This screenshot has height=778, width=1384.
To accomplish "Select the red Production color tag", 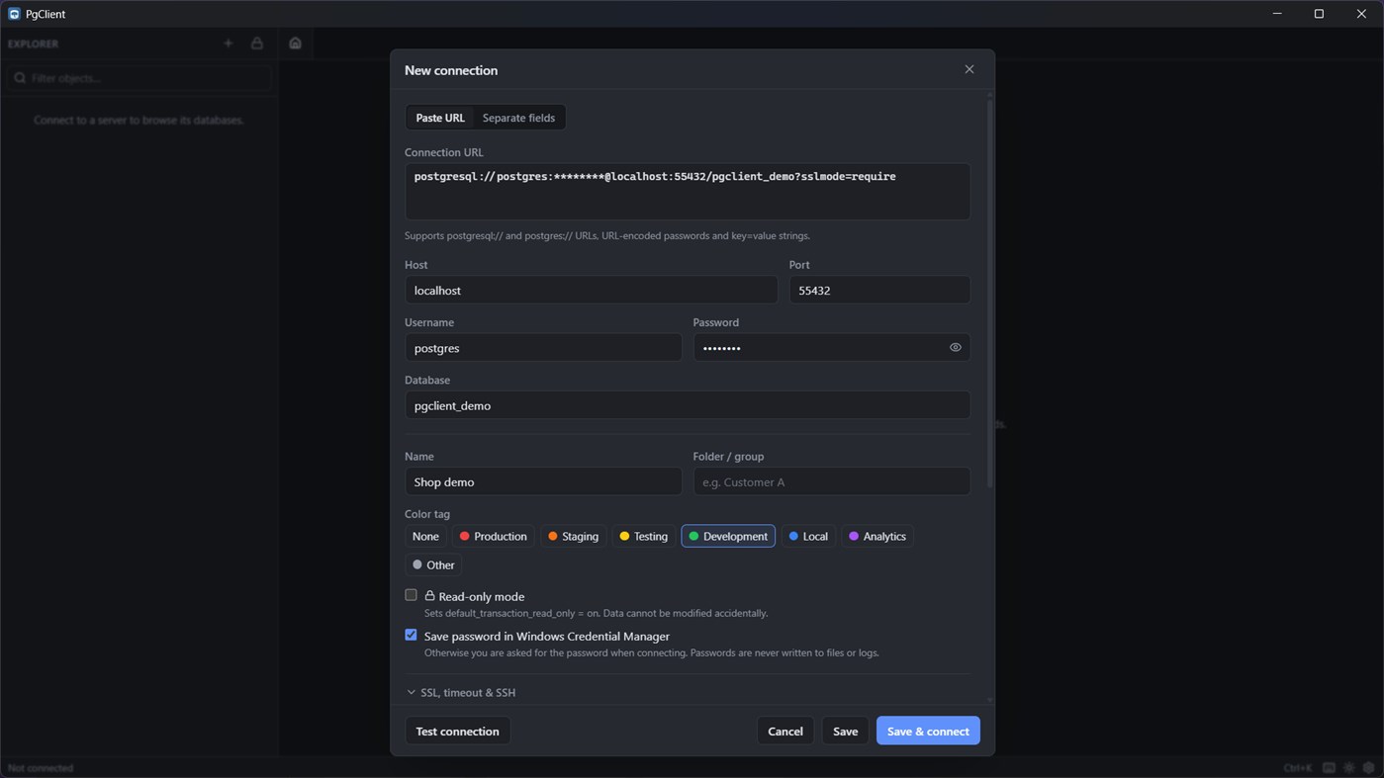I will [x=494, y=537].
